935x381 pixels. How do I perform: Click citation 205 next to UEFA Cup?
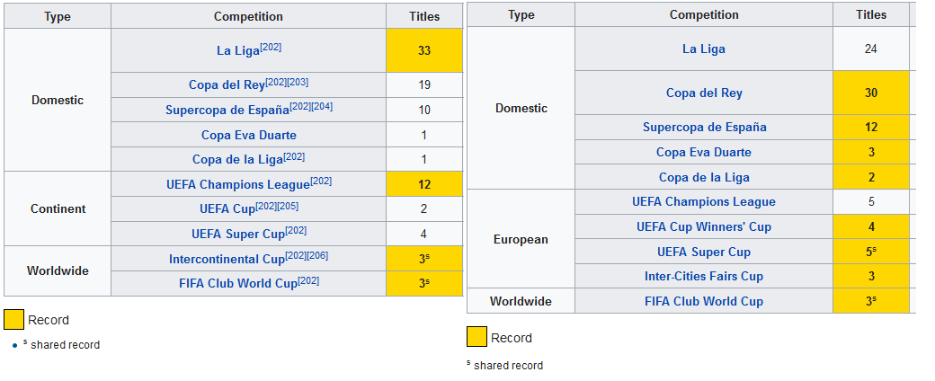[287, 206]
